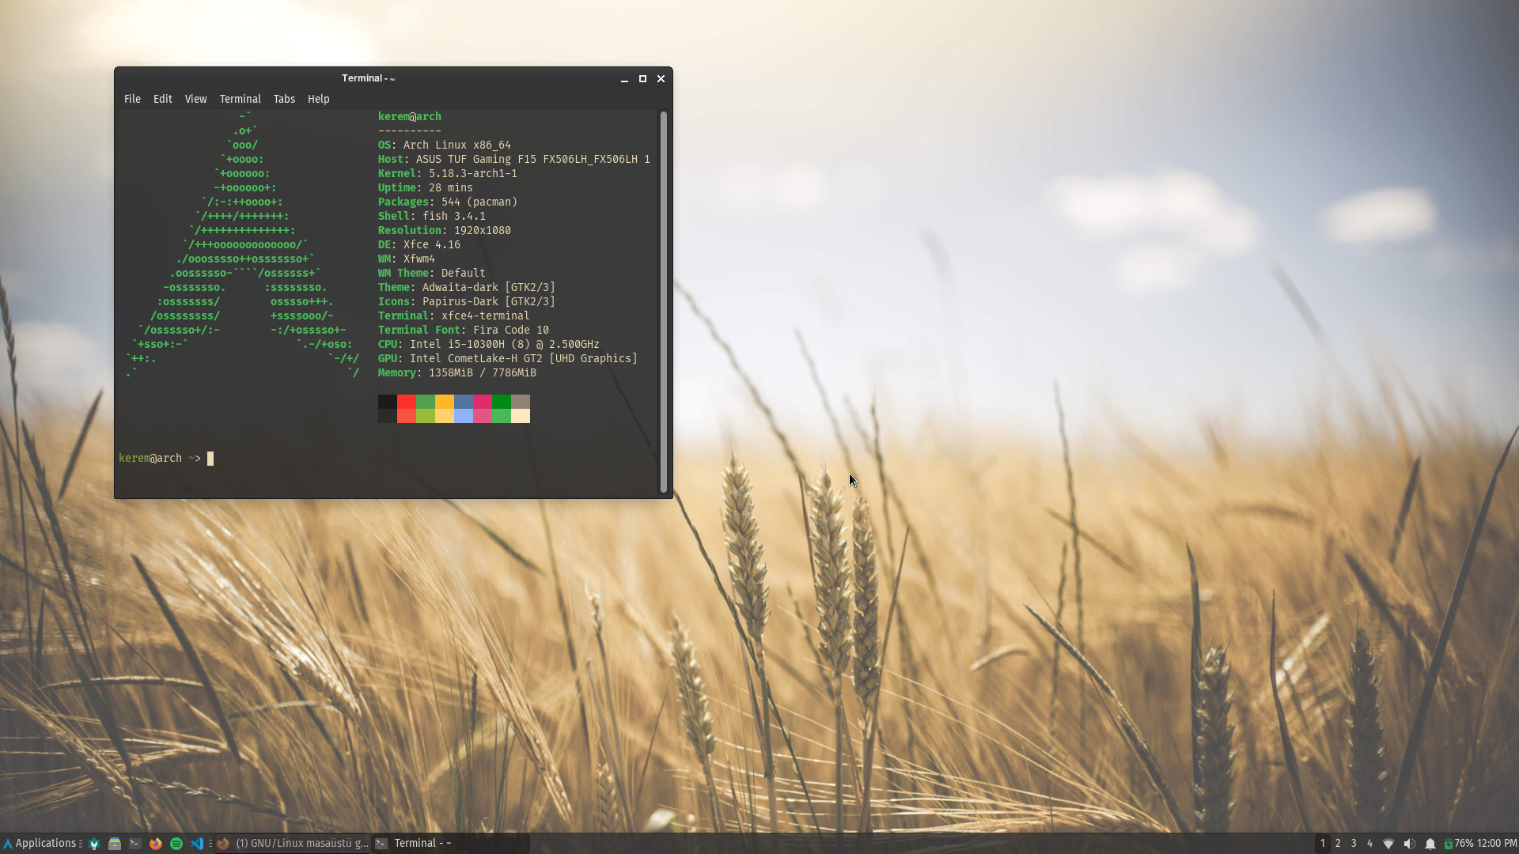Click the battery status indicator showing 76%

coord(1458,844)
